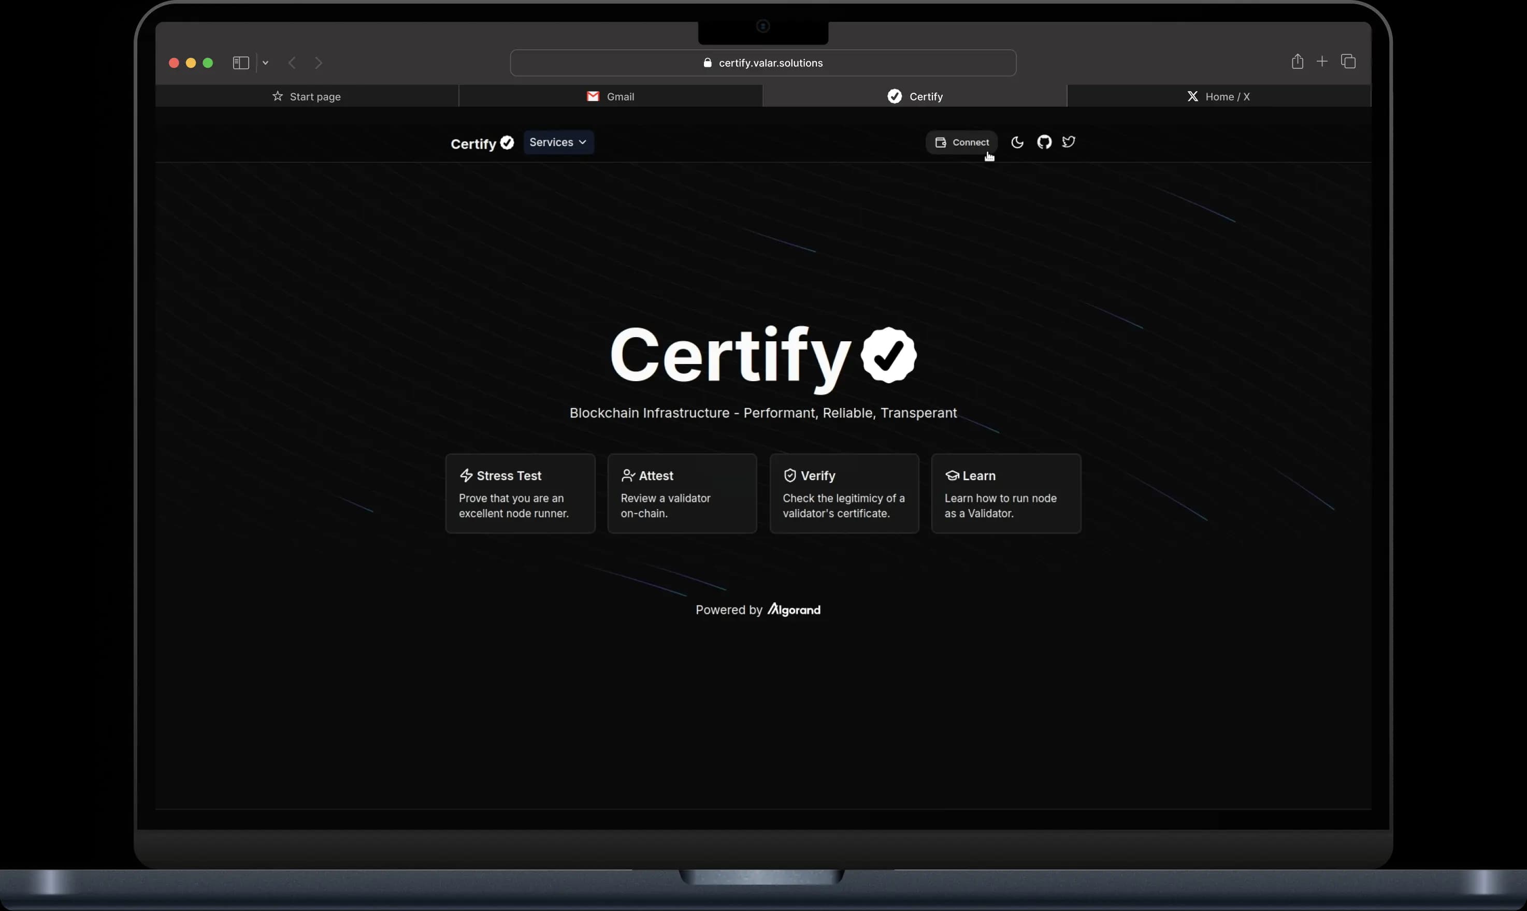The height and width of the screenshot is (911, 1527).
Task: Click the address bar showing certify.valar.solutions
Action: pos(763,63)
